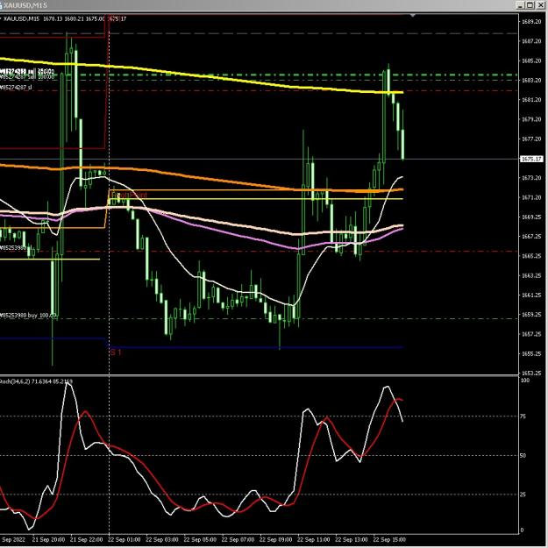Click time axis label 22 Sep 15:00
The width and height of the screenshot is (548, 548).
click(x=389, y=539)
